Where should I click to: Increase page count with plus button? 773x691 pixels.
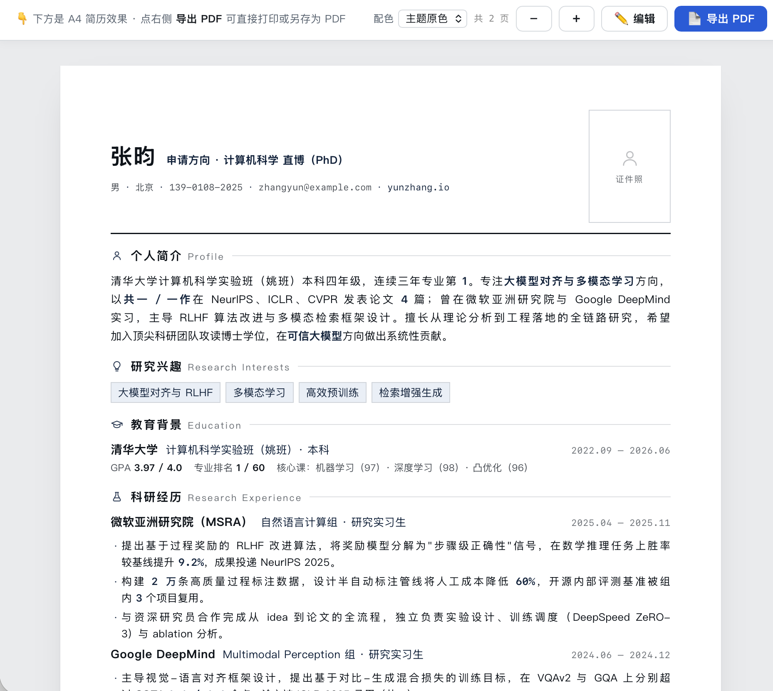tap(576, 19)
